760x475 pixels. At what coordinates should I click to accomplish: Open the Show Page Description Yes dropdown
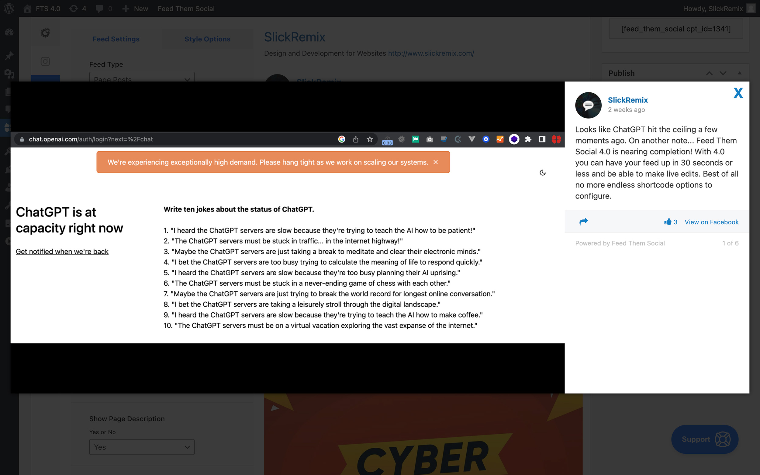click(142, 447)
